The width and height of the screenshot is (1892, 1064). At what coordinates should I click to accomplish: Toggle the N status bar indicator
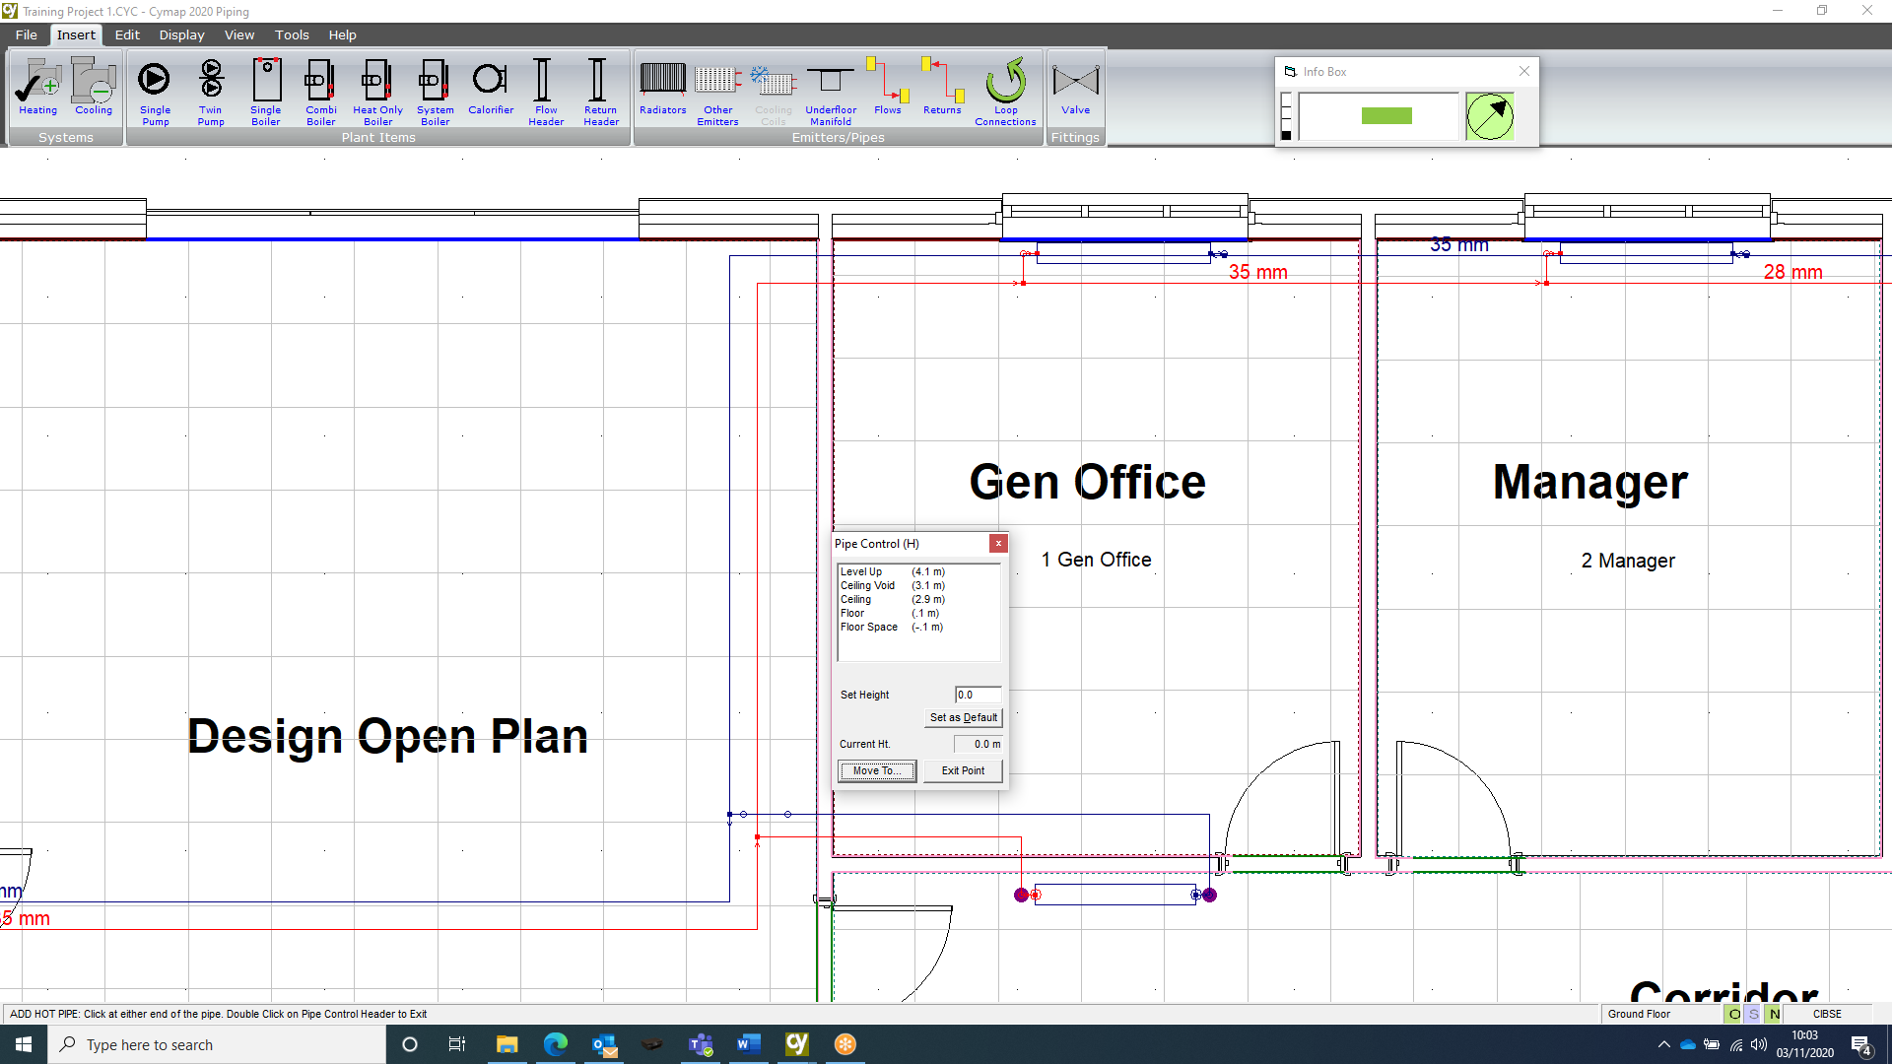coord(1774,1014)
